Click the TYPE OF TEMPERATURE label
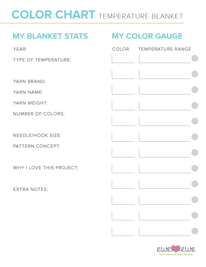 42,60
